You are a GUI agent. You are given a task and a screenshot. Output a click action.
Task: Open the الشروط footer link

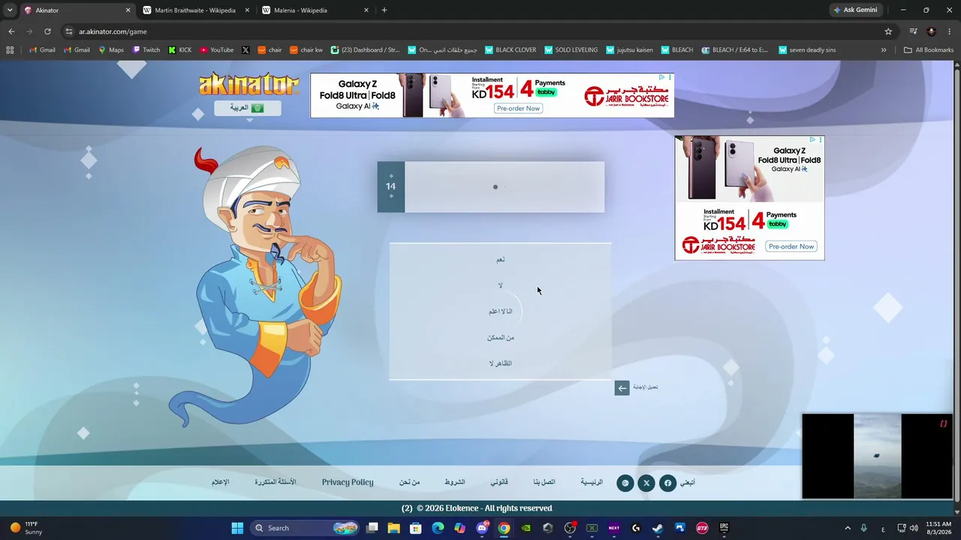click(455, 482)
